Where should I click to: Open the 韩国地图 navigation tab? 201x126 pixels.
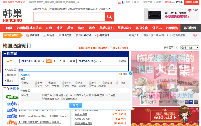pyautogui.click(x=190, y=28)
